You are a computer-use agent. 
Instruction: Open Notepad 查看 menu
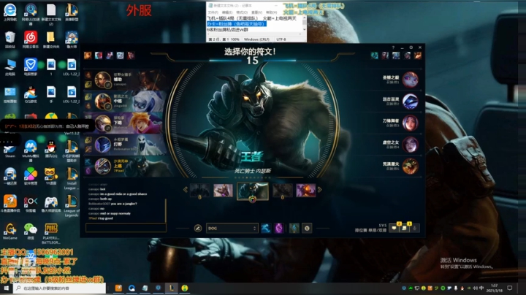coord(256,12)
